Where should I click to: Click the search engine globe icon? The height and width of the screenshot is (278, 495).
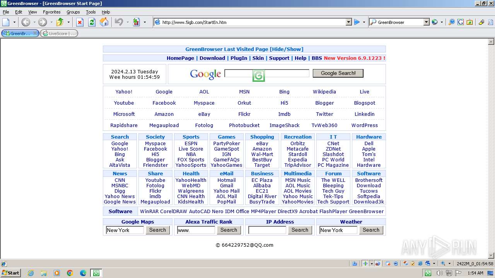435,22
